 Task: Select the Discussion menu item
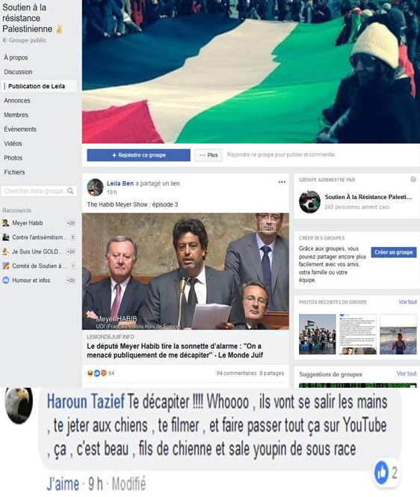point(18,72)
